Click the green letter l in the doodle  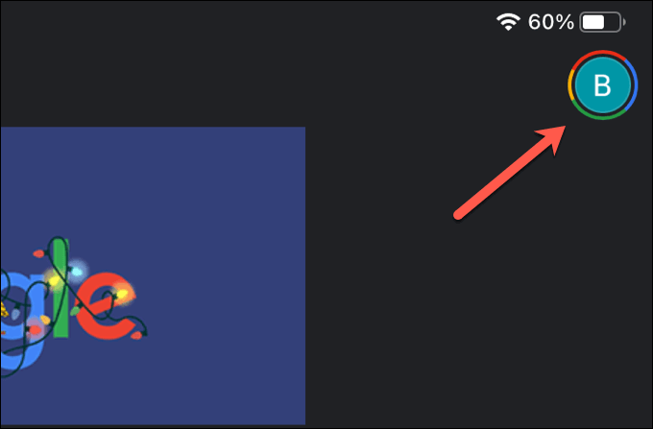(60, 288)
